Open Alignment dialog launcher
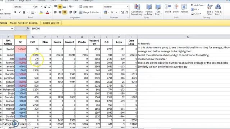Screen dimensions: 230x129 coord(100,18)
